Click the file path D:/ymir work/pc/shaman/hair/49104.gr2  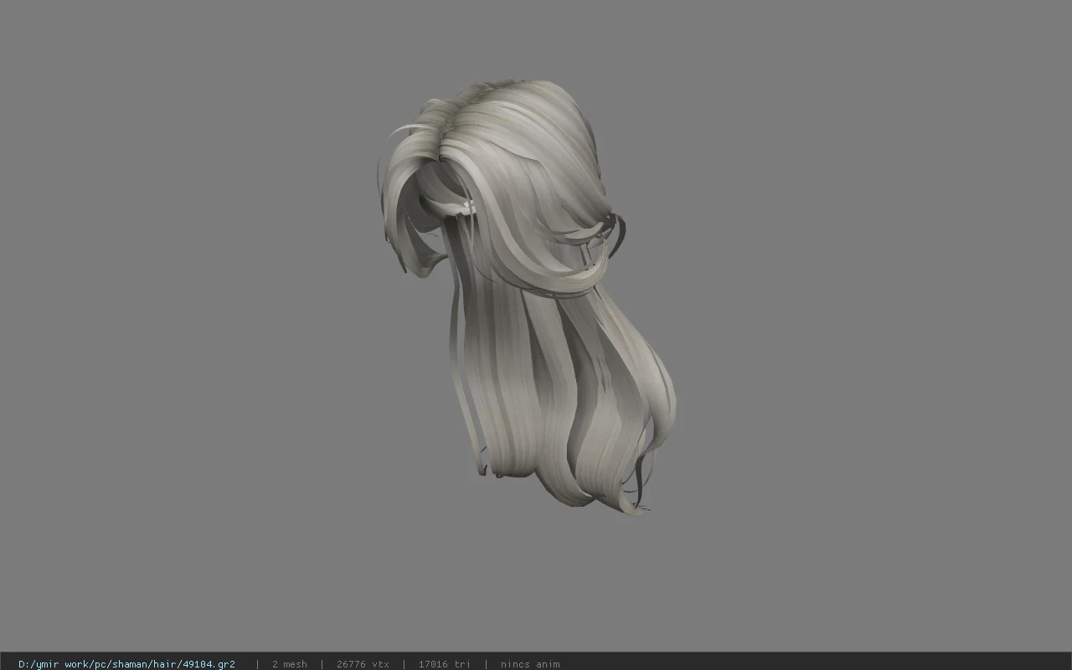point(126,664)
